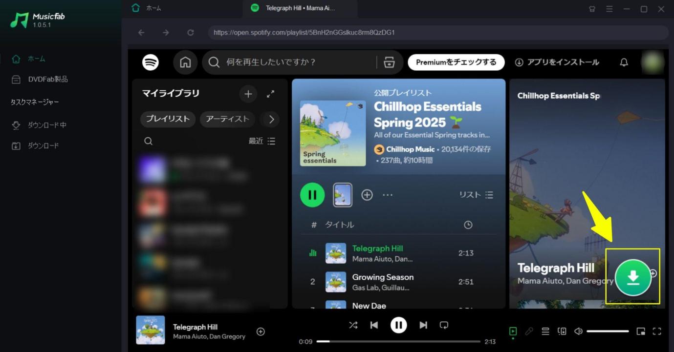Select the New Dae track

point(369,306)
